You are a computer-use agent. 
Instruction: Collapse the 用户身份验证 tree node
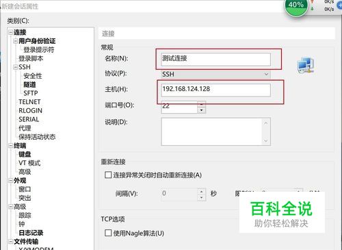pos(15,41)
